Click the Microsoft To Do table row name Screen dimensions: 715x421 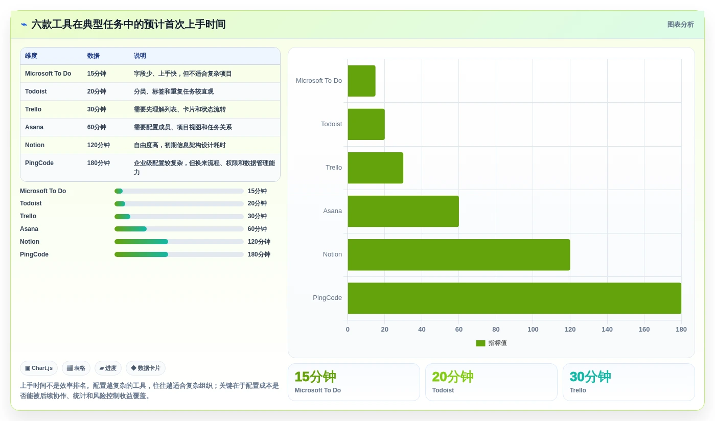[x=48, y=74]
